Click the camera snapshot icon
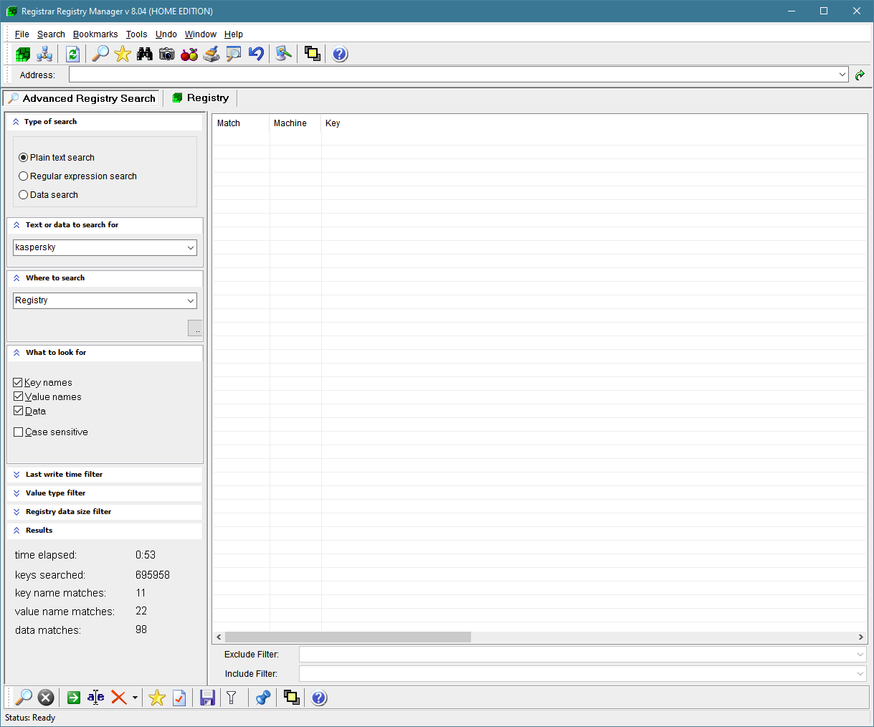Image resolution: width=874 pixels, height=727 pixels. [x=167, y=54]
